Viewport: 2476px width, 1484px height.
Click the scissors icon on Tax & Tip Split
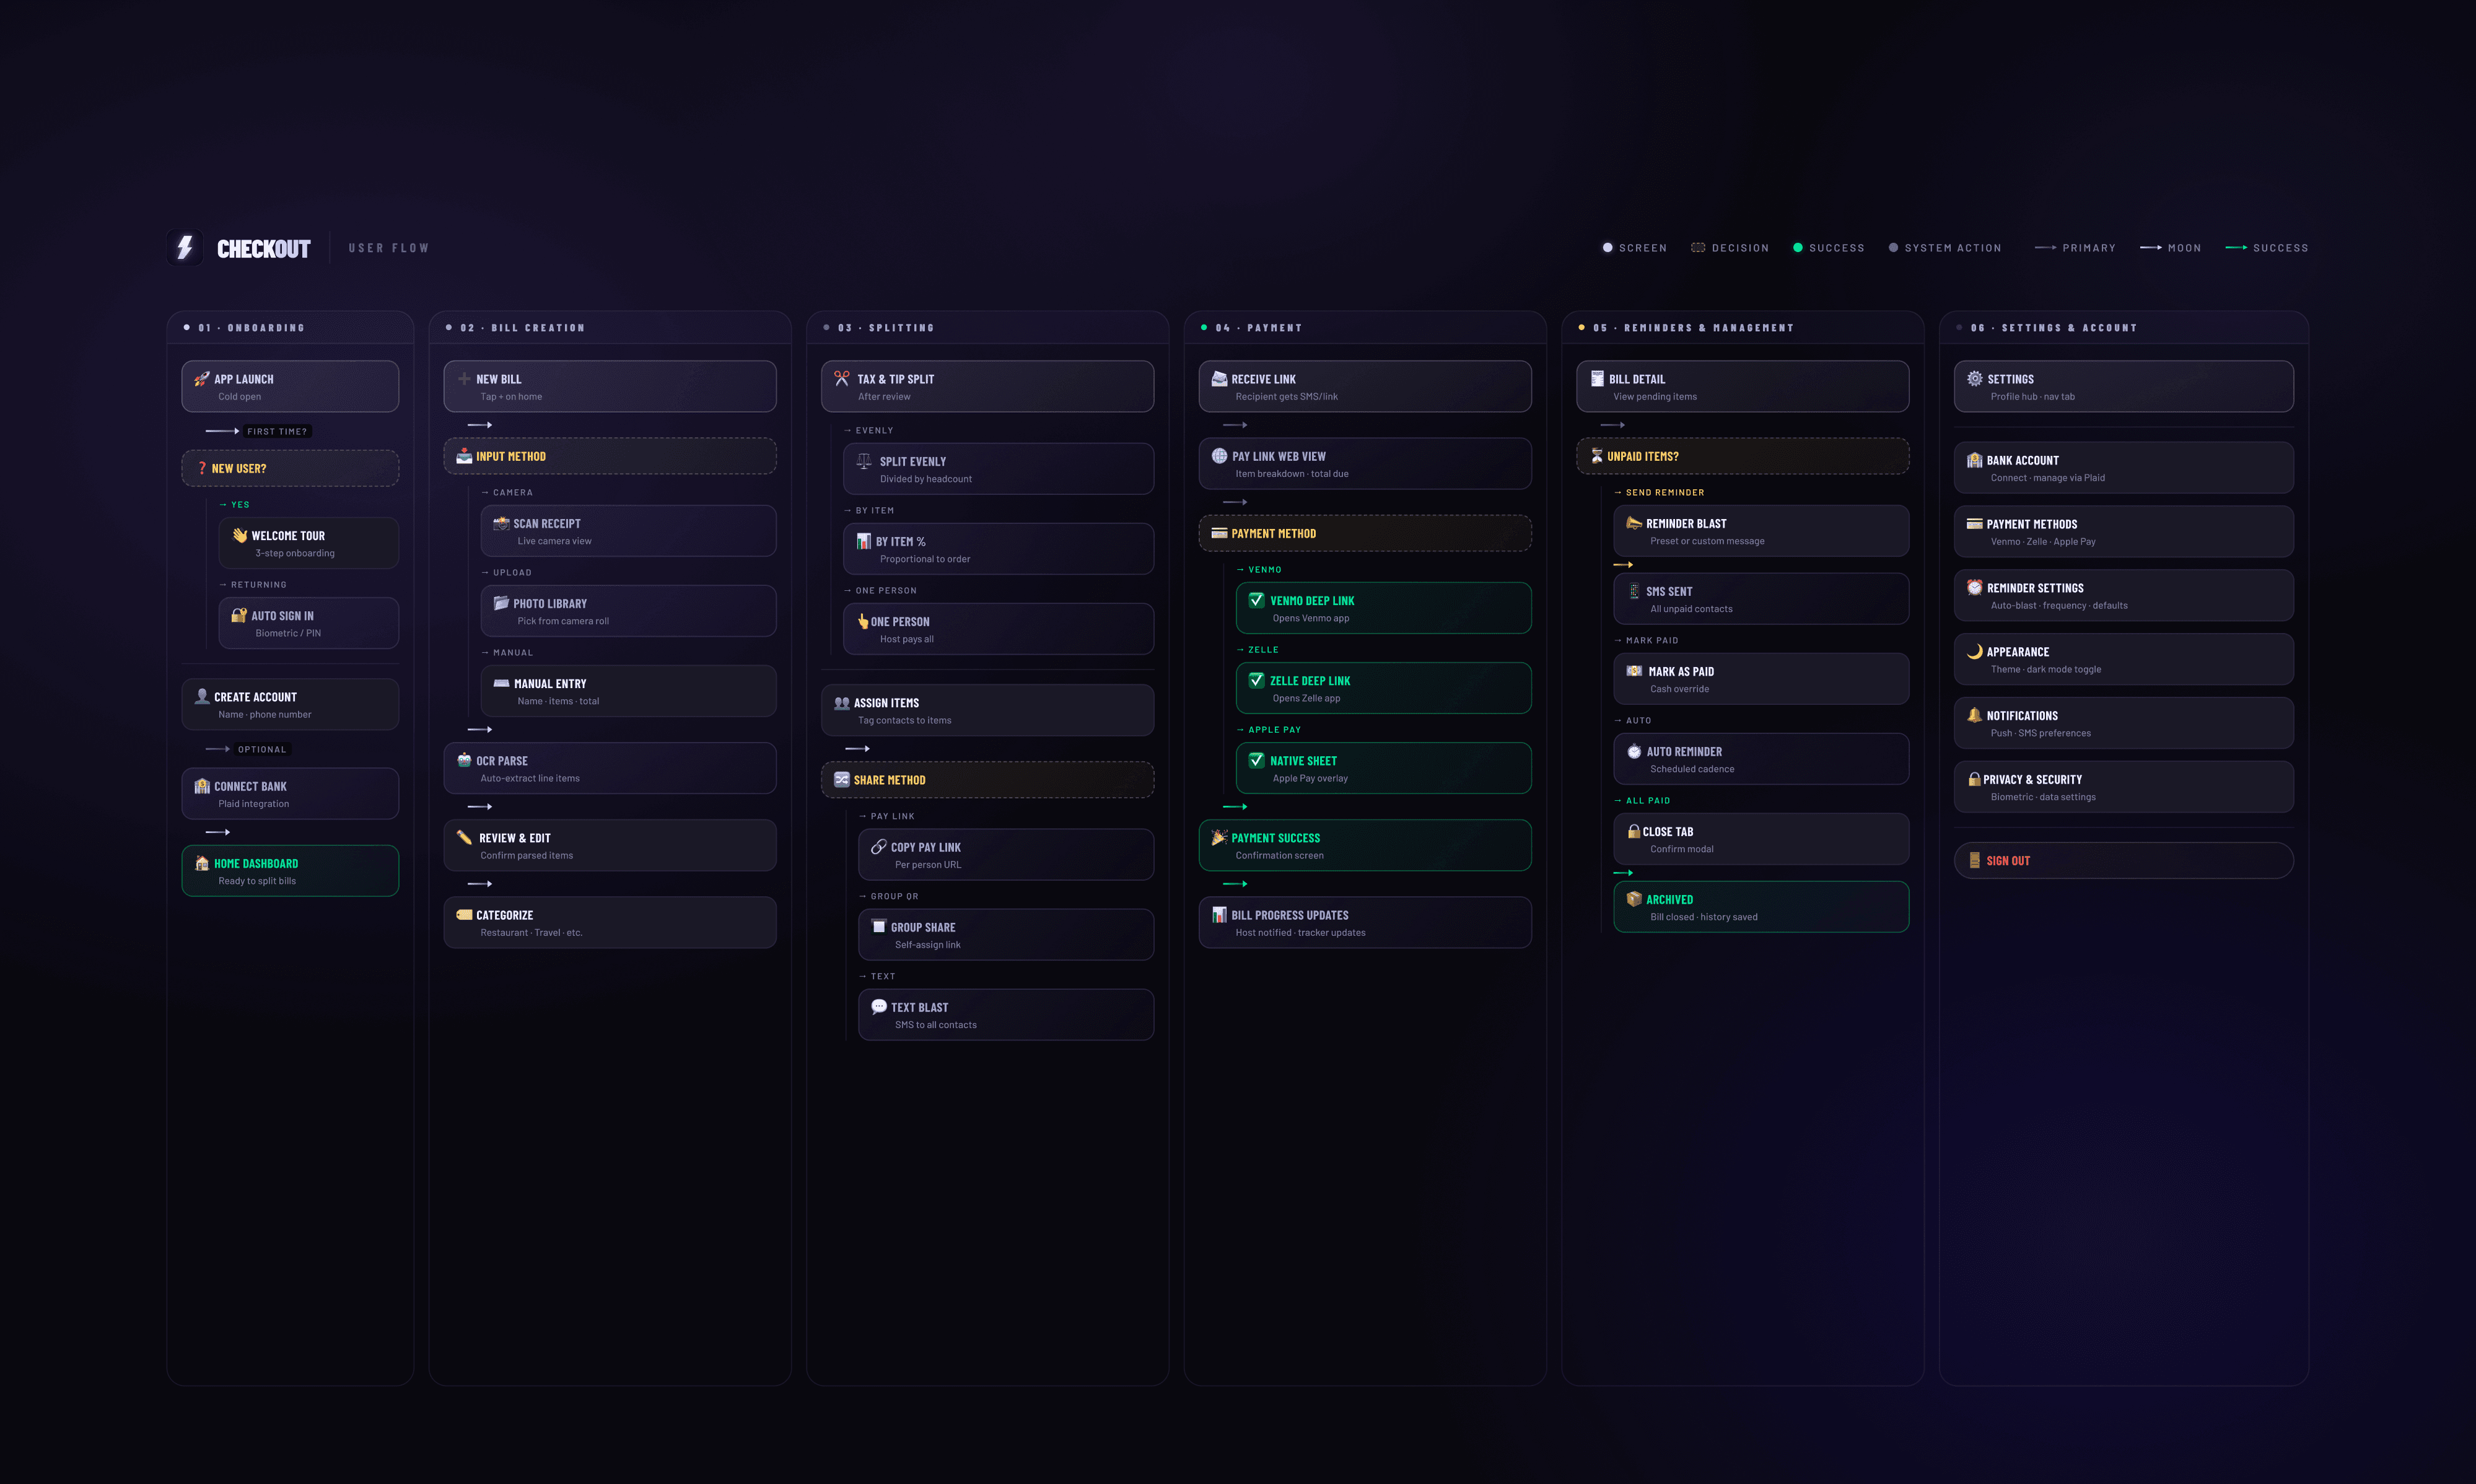[x=842, y=378]
